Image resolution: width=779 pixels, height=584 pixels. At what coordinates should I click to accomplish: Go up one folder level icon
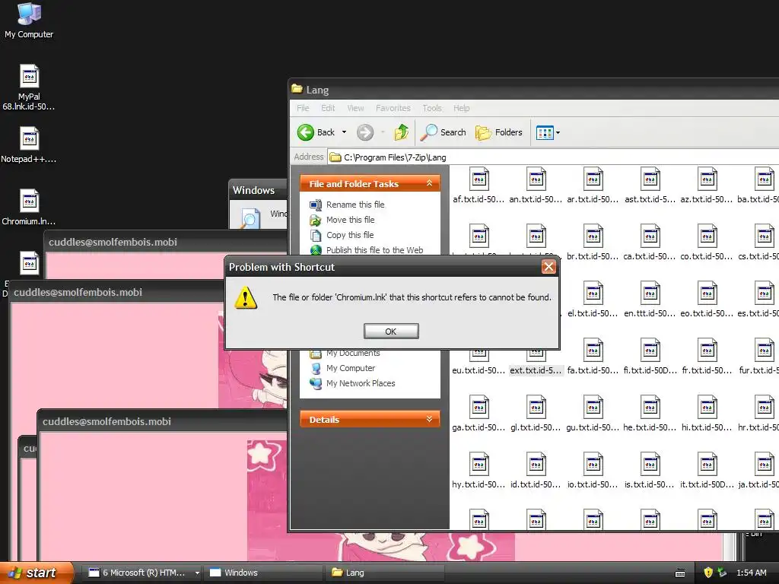402,132
